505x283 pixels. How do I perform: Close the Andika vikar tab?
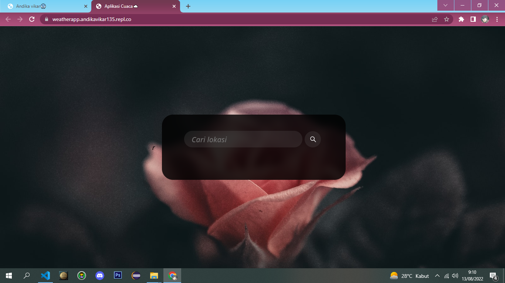click(86, 6)
